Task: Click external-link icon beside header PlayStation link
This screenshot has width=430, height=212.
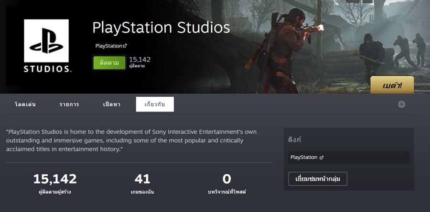Action: point(125,46)
